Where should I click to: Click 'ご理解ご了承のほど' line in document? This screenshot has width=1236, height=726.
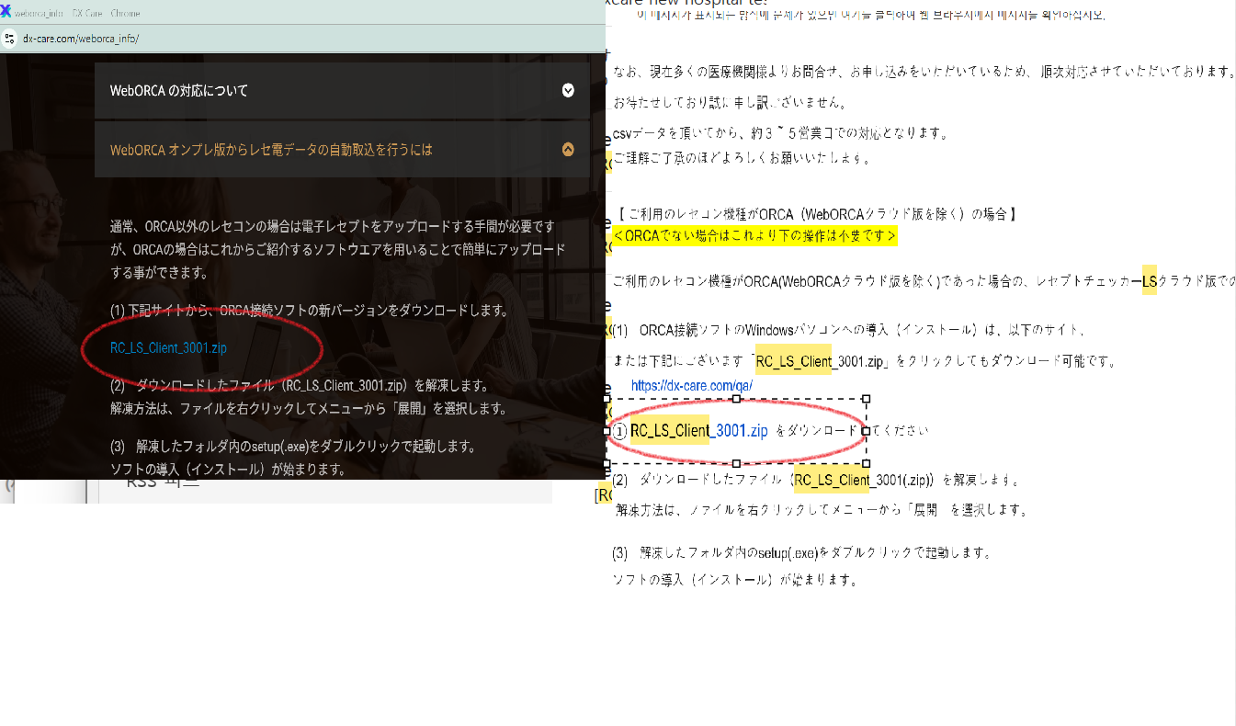[x=741, y=158]
